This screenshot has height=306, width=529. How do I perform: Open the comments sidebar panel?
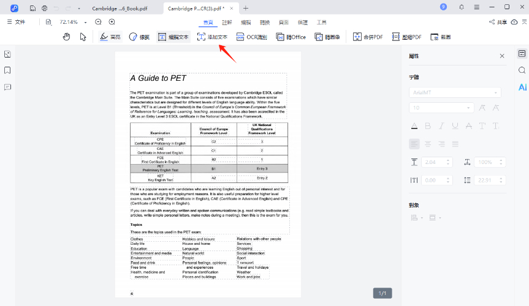(7, 88)
